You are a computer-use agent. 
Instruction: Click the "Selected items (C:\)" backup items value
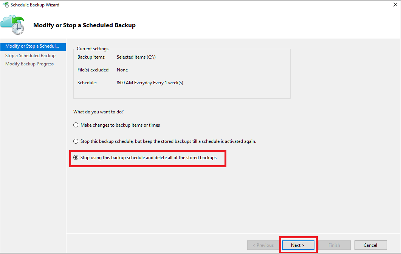tap(136, 57)
